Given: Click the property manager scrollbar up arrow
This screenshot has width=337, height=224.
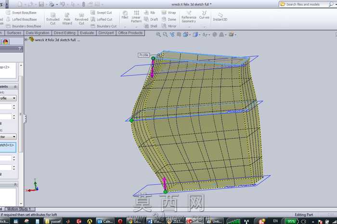Looking at the screenshot, I should click(21, 65).
